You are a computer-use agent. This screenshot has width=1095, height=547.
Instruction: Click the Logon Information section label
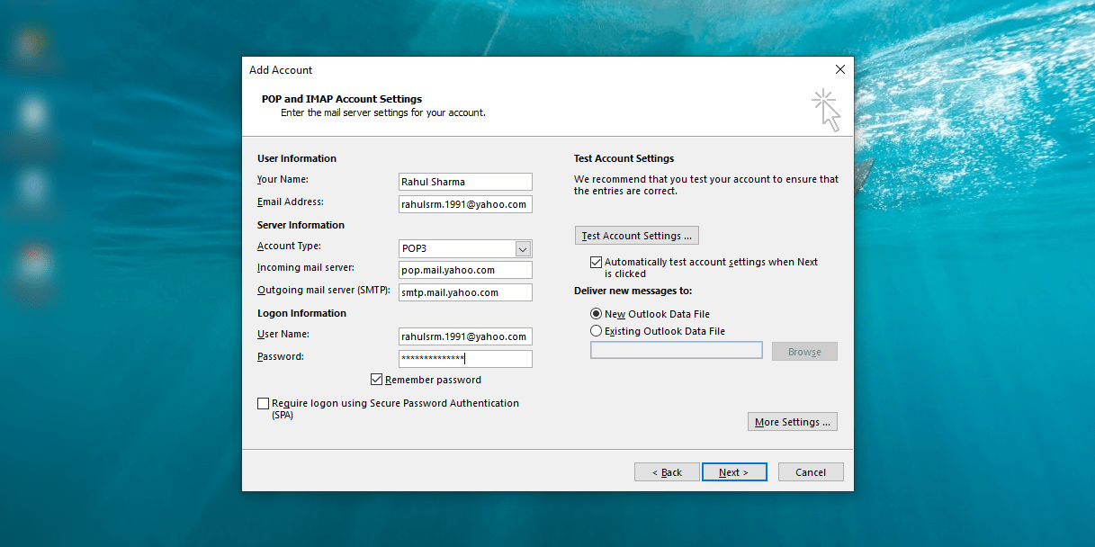[x=302, y=313]
